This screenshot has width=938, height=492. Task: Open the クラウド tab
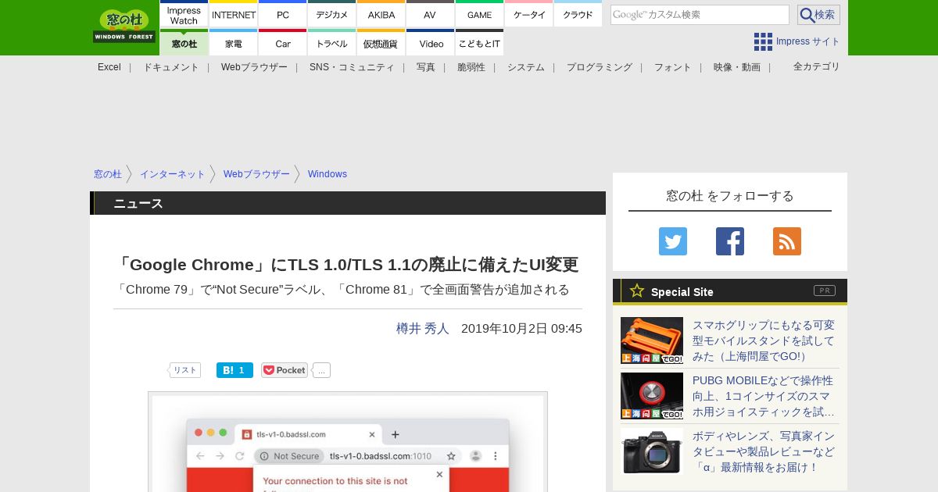[578, 15]
